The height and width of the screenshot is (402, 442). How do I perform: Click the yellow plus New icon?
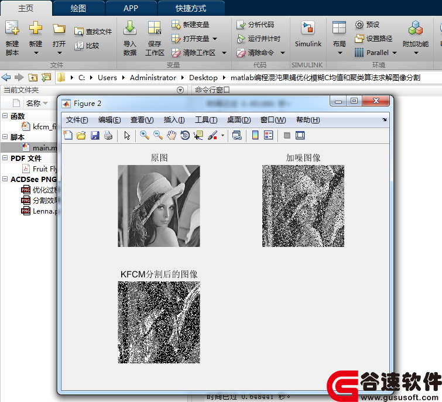coord(36,28)
